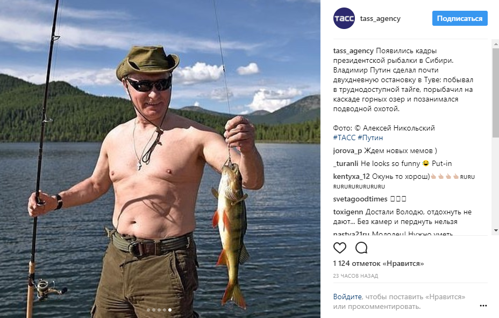Open kentyxa_12 commenter profile
Viewport: 499px width, 318px height.
(351, 177)
